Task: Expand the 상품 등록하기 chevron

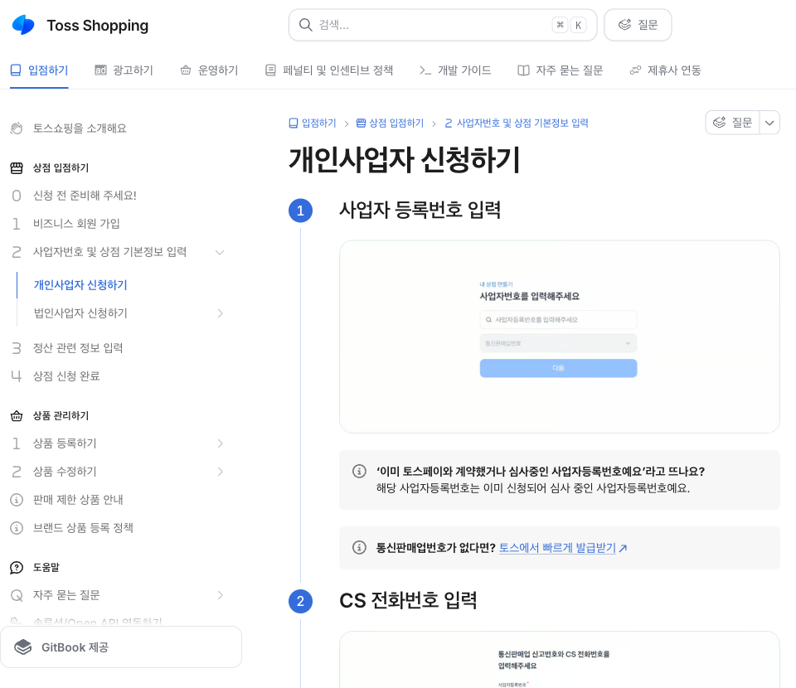Action: click(x=221, y=443)
